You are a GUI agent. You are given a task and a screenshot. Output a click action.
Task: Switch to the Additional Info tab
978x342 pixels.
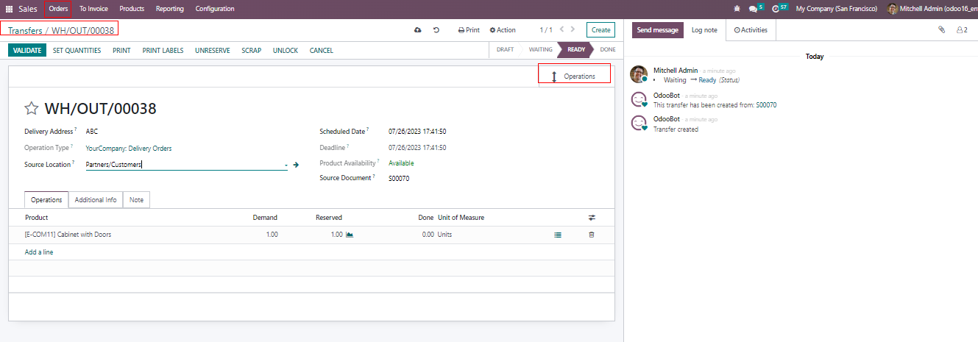[96, 200]
